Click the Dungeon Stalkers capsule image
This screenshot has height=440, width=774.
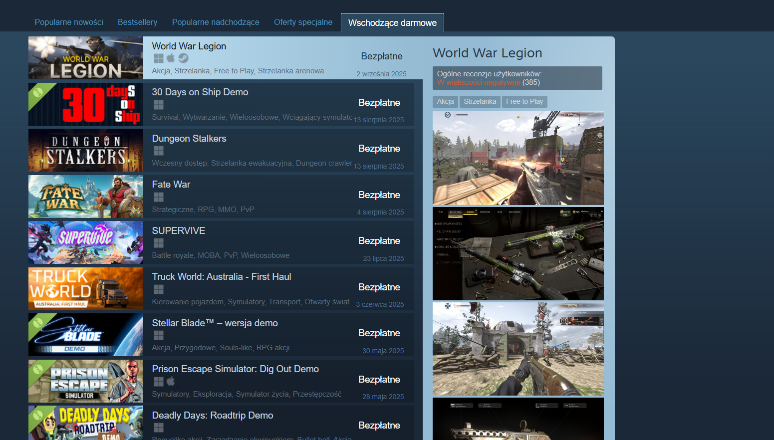click(86, 150)
